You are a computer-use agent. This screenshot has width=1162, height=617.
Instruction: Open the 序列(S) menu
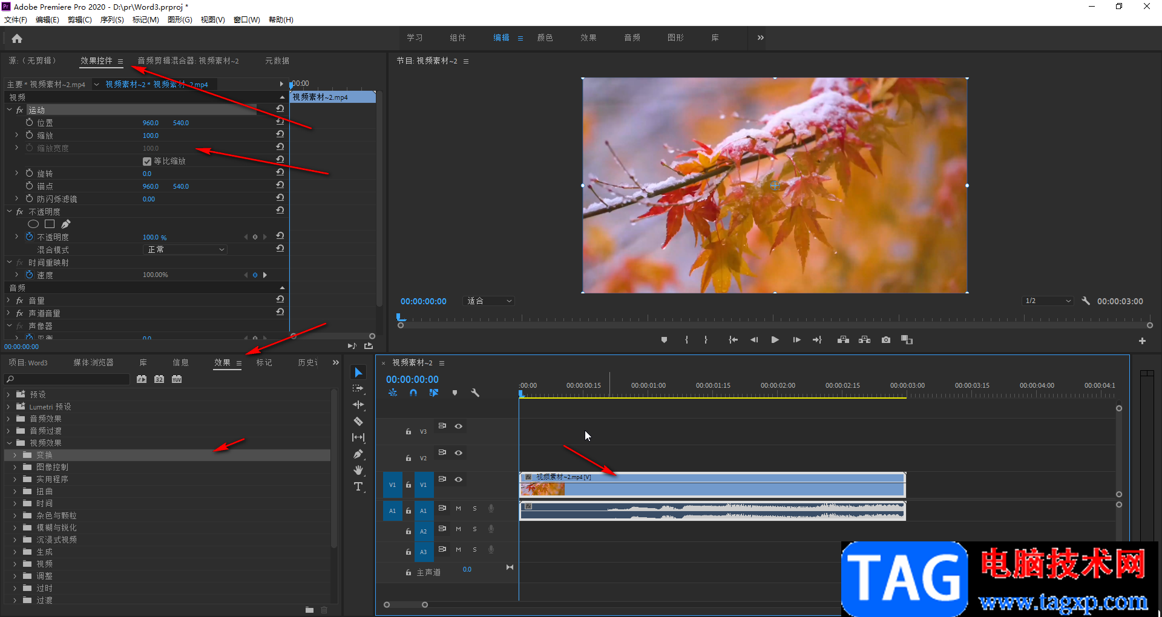[x=112, y=20]
